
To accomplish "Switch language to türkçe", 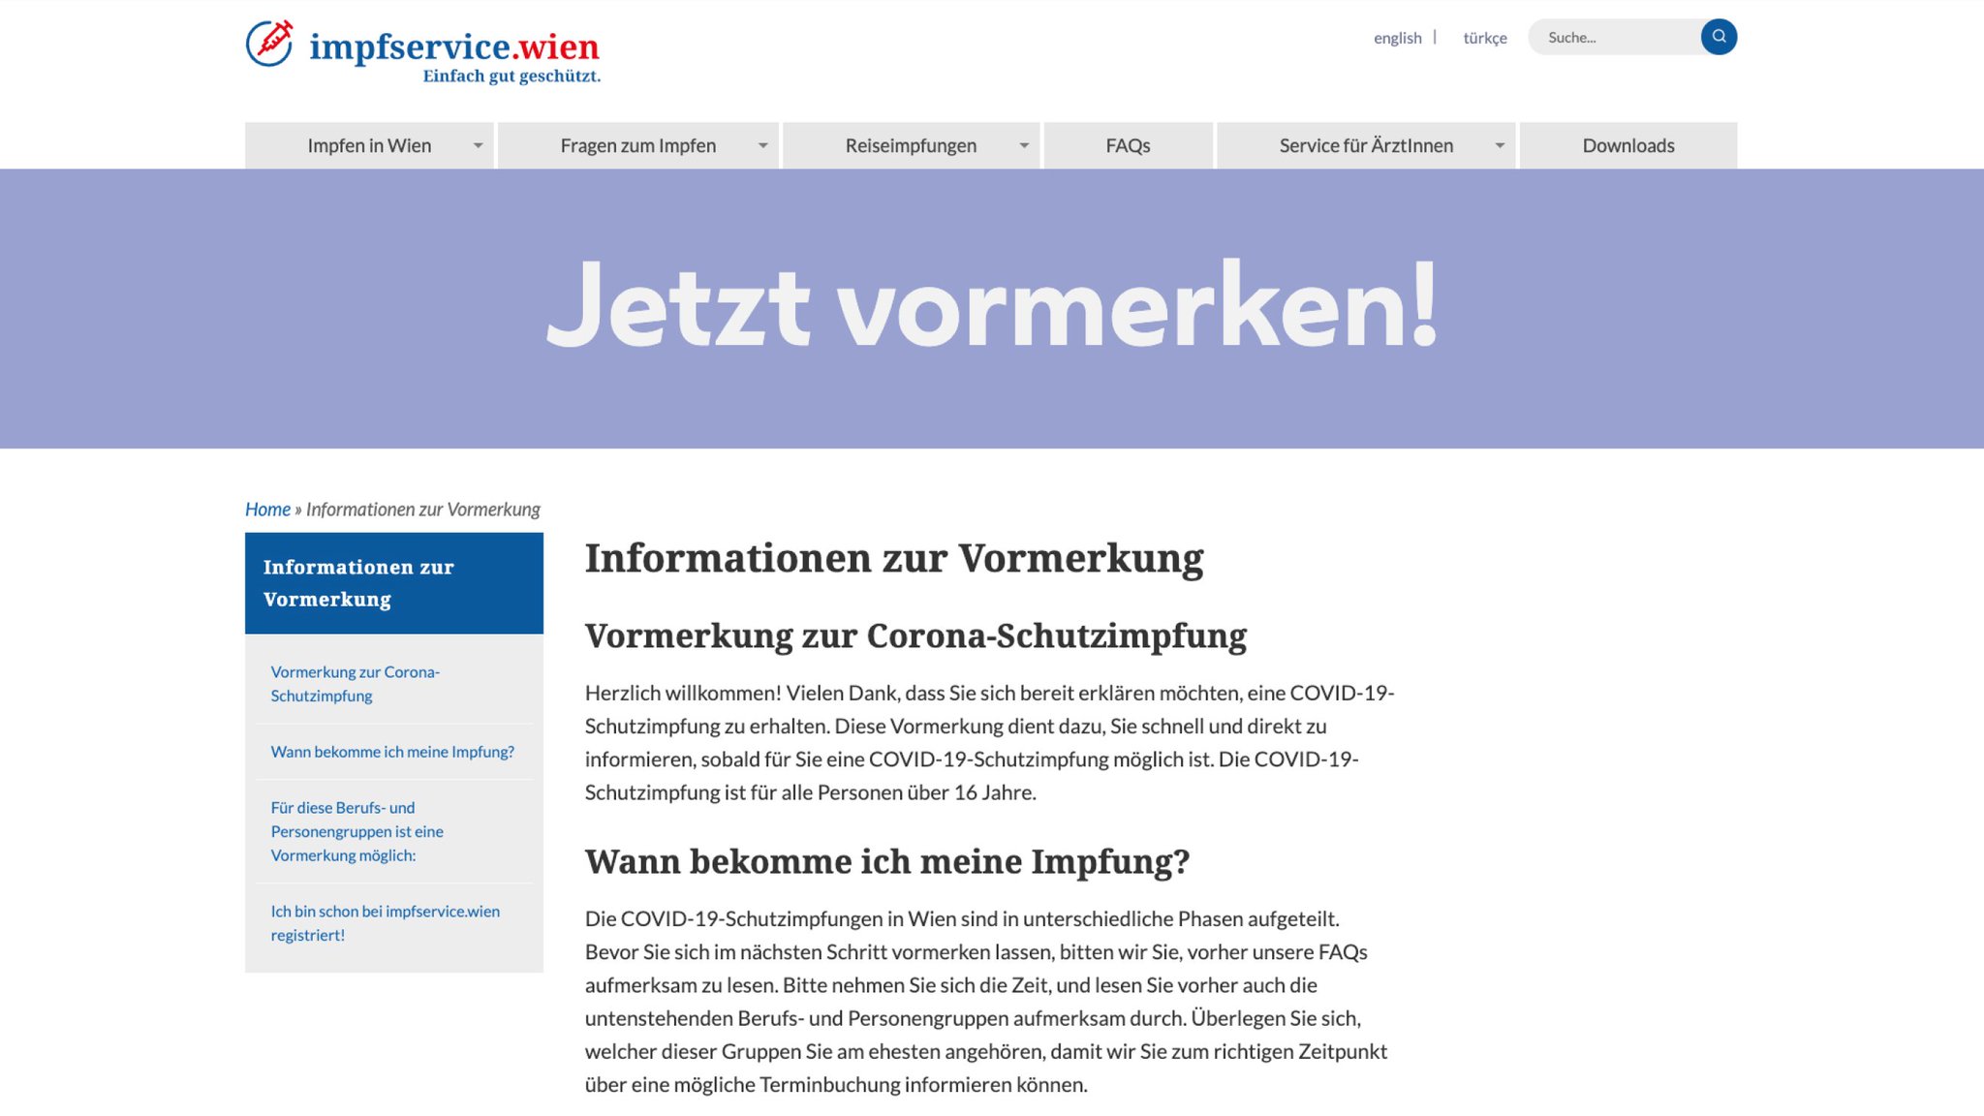I will pos(1484,38).
